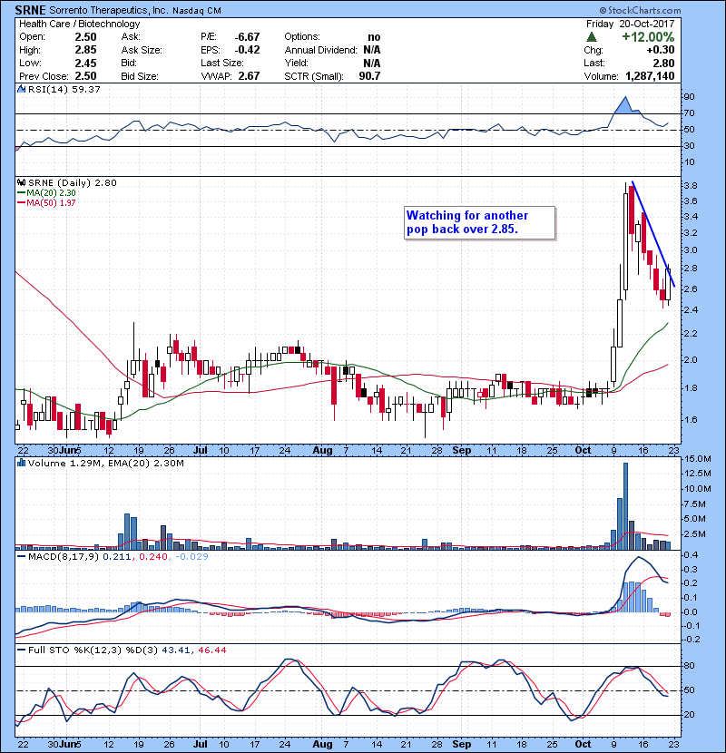
Task: Click the 1.6 price axis label
Action: click(x=691, y=420)
